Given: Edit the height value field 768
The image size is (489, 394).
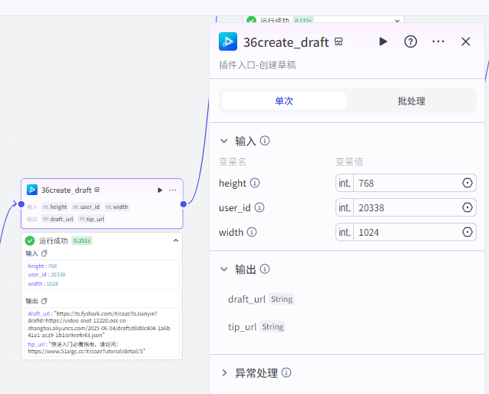Looking at the screenshot, I should (407, 183).
